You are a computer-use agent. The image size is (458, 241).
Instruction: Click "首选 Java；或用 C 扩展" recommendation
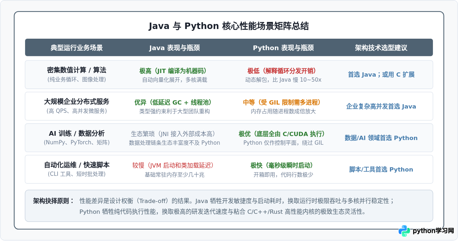coord(381,74)
